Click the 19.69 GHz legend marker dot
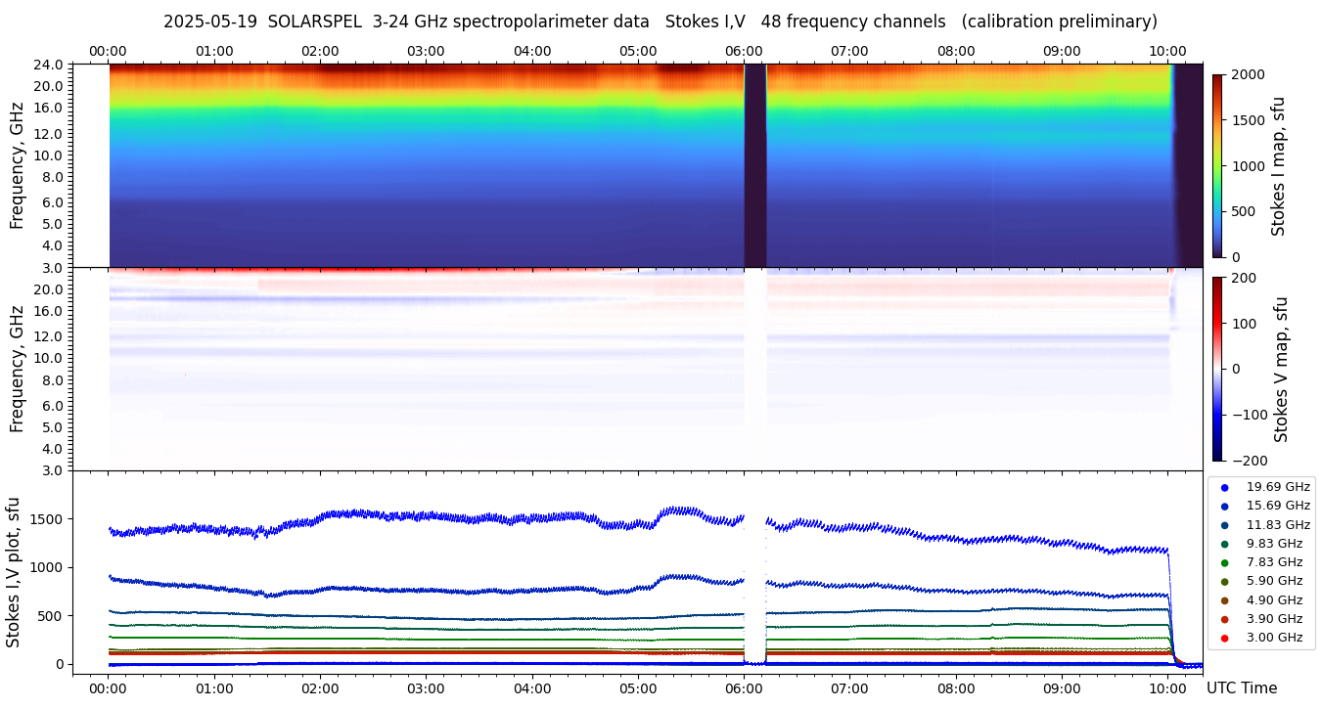The height and width of the screenshot is (709, 1321). coord(1224,487)
